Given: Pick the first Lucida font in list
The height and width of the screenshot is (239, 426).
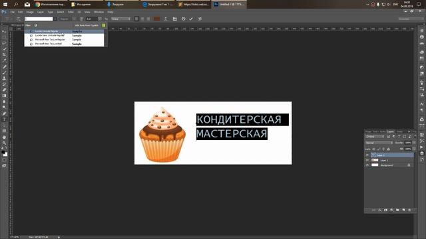Looking at the screenshot, I should [x=64, y=31].
